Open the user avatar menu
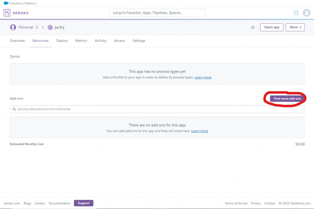This screenshot has height=209, width=314. (x=306, y=13)
